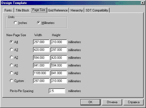This screenshot has height=108, width=146.
Task: Click the New Page Size label
Action: pyautogui.click(x=16, y=35)
